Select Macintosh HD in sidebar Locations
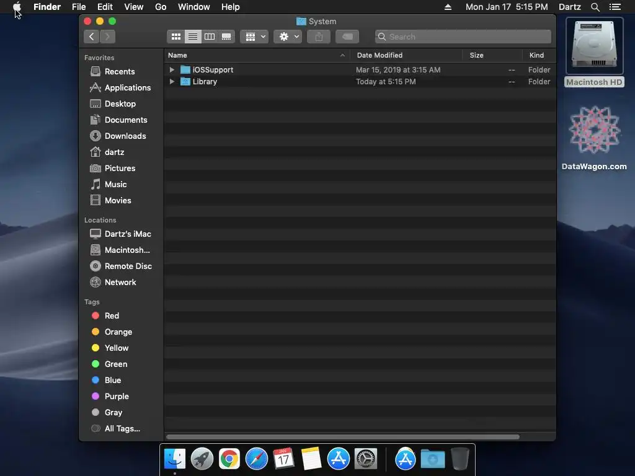This screenshot has width=635, height=476. pyautogui.click(x=121, y=250)
